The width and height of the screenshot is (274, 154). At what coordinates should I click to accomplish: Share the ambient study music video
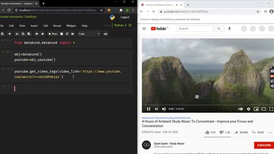(x=241, y=133)
